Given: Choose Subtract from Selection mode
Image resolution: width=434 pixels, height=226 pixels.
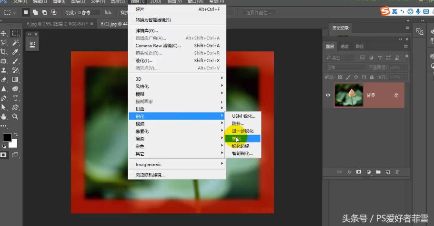Looking at the screenshot, I should 45,12.
